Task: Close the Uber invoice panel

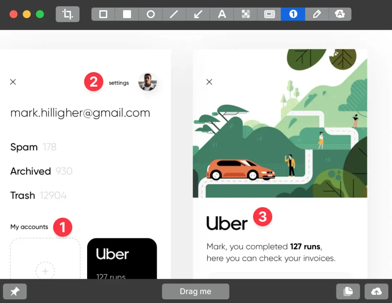Action: coord(209,82)
